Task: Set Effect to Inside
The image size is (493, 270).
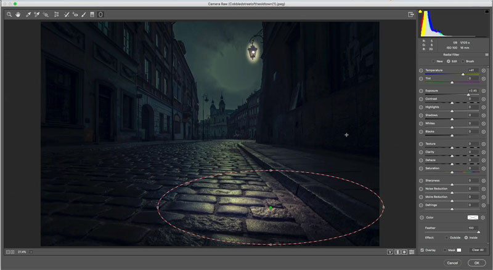Action: pyautogui.click(x=466, y=237)
